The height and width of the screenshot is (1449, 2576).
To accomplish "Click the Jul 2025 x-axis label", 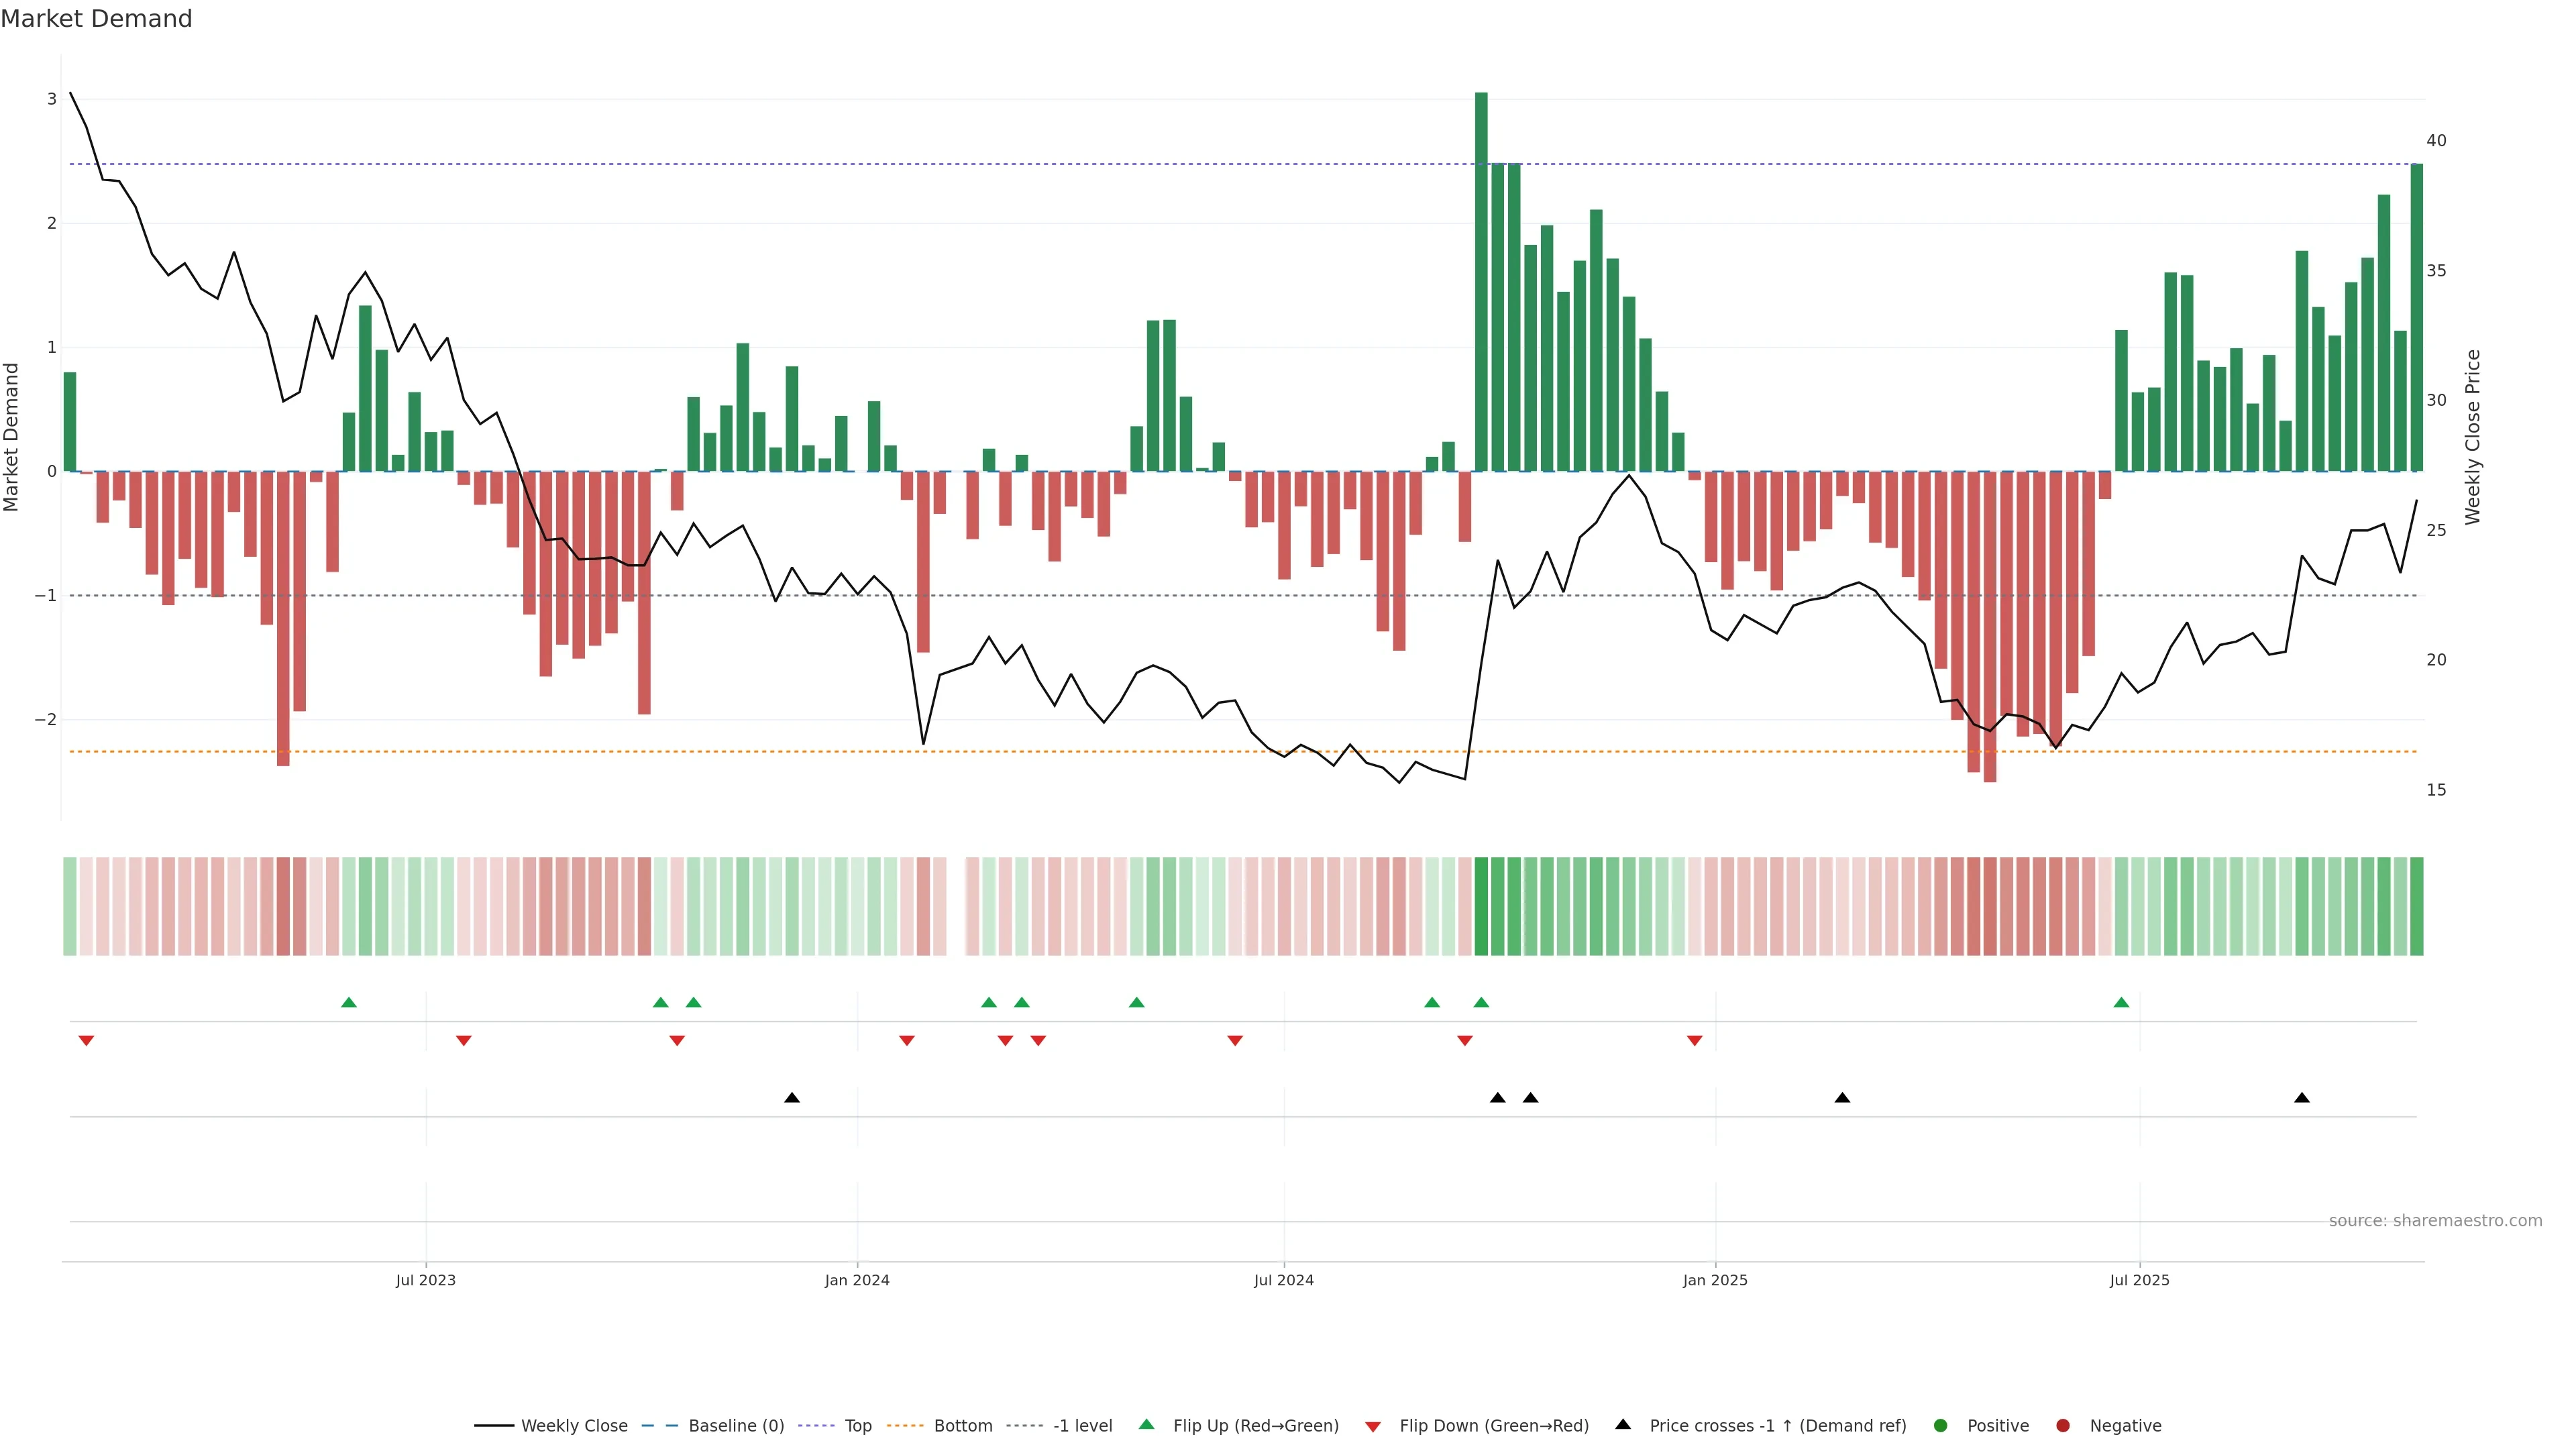I will tap(2139, 1280).
